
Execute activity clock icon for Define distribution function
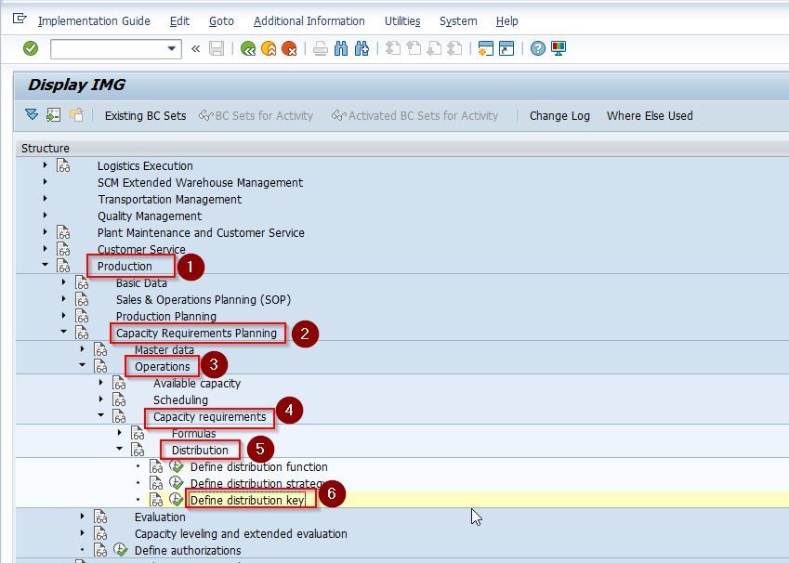(177, 466)
